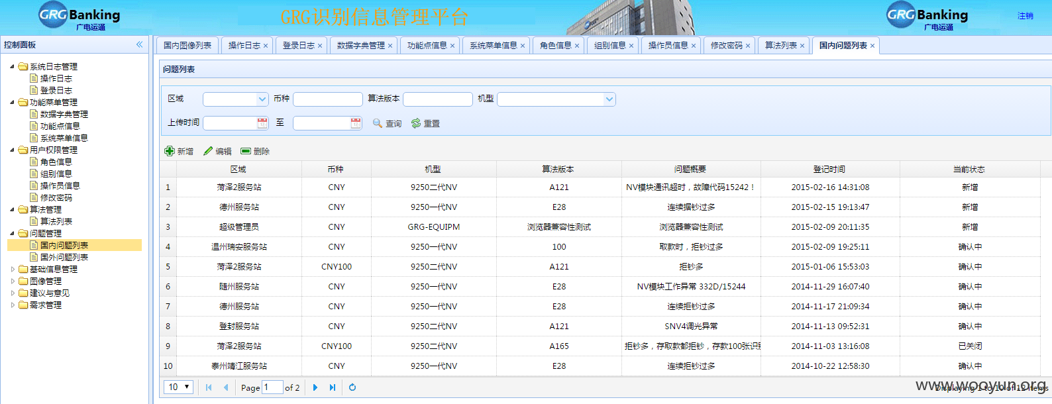The image size is (1052, 404).
Task: Close the 登录日志 tab
Action: [320, 46]
